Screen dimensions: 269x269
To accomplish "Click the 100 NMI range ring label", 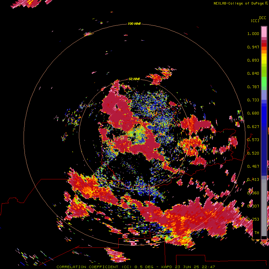I will coord(134,24).
